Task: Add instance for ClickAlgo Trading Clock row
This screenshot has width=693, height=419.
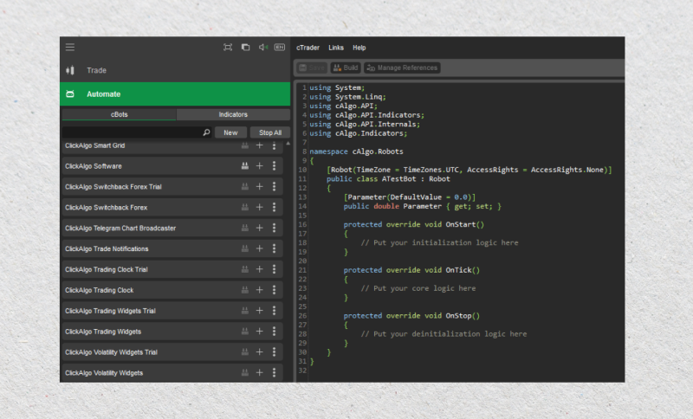Action: (x=259, y=290)
